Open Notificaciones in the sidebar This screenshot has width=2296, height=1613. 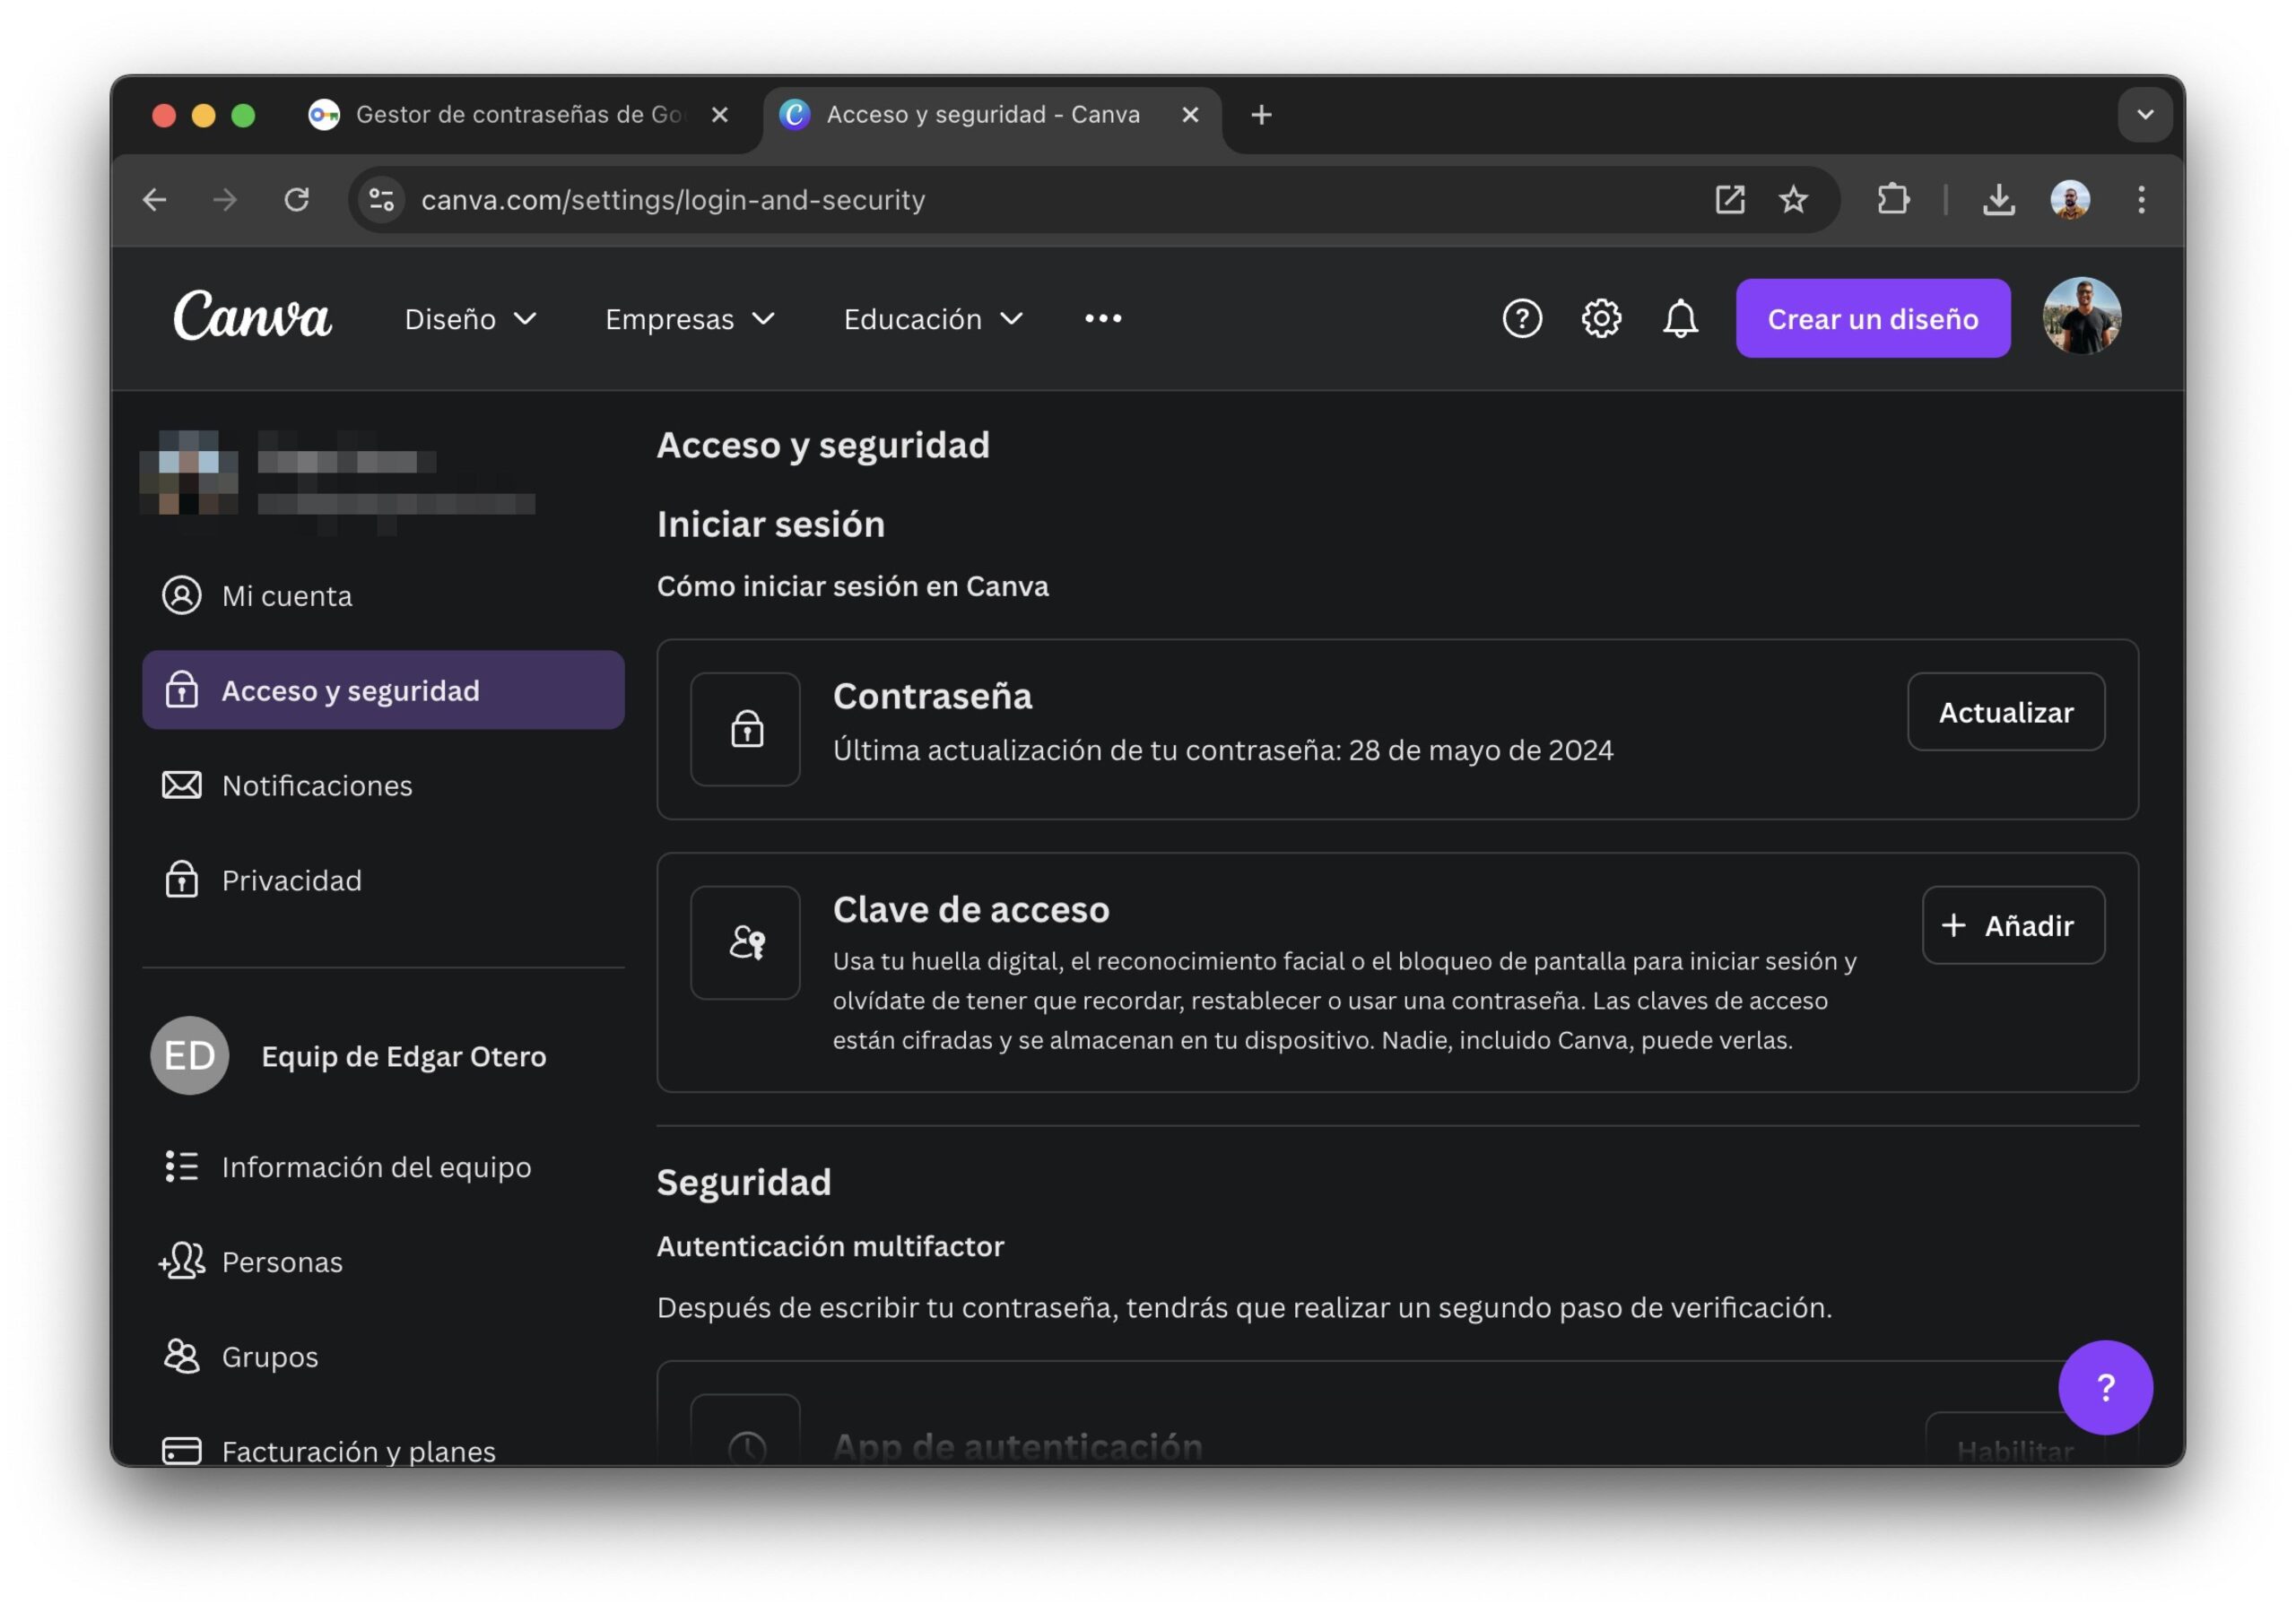pyautogui.click(x=383, y=785)
